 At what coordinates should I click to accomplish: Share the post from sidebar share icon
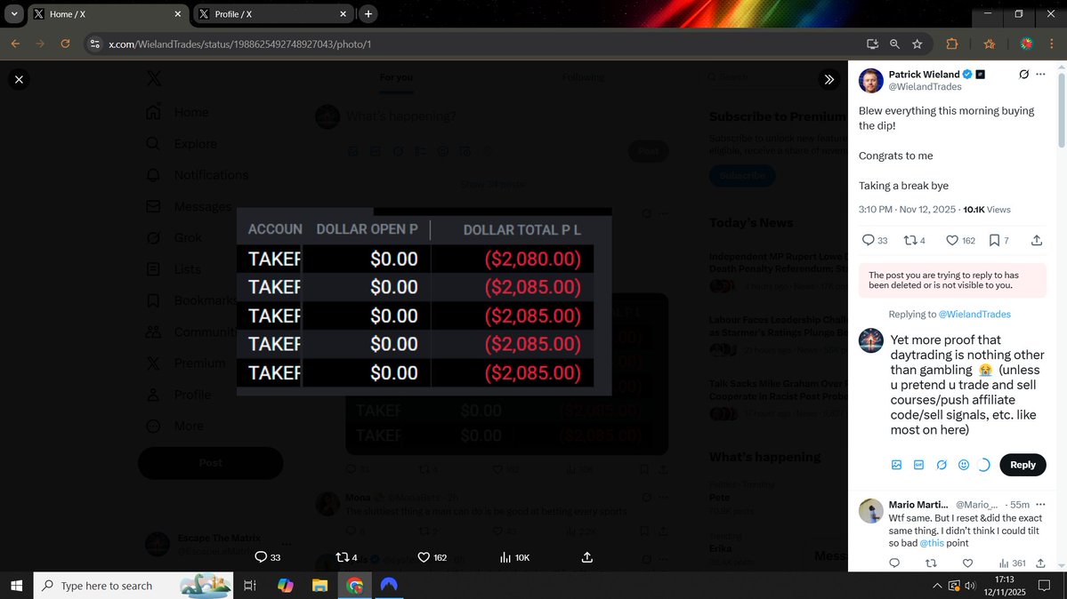pos(1037,240)
